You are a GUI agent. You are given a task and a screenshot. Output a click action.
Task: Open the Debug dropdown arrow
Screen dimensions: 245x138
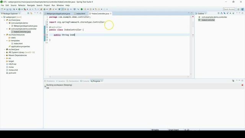(x=16, y=9)
